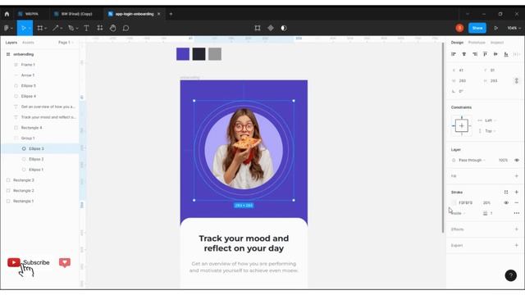Open the frame tools dropdown arrow
Viewport: 525px width, 295px height.
(x=46, y=29)
